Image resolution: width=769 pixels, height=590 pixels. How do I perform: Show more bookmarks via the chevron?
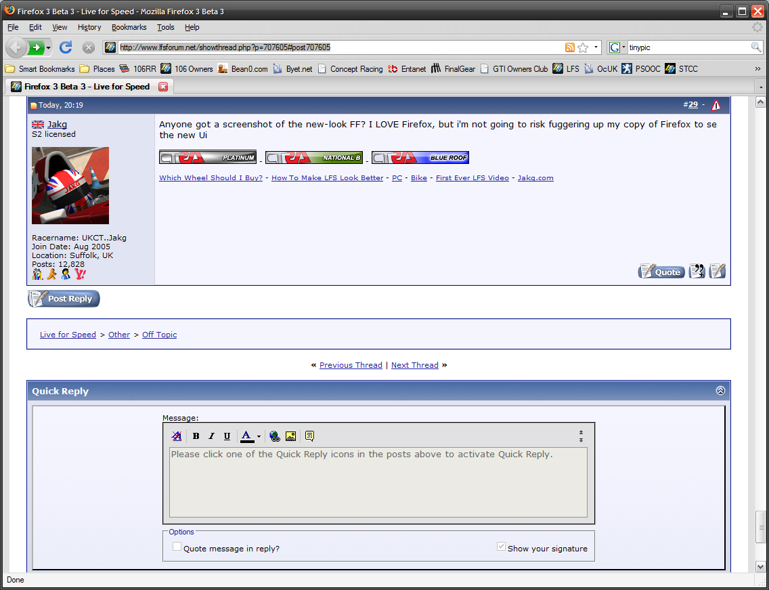[757, 68]
